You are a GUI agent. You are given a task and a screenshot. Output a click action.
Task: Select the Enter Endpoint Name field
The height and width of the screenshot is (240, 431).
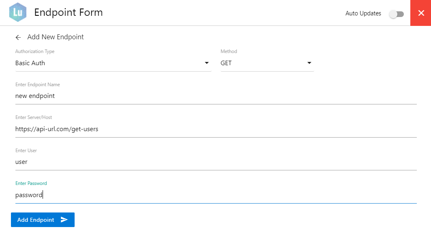(162, 96)
